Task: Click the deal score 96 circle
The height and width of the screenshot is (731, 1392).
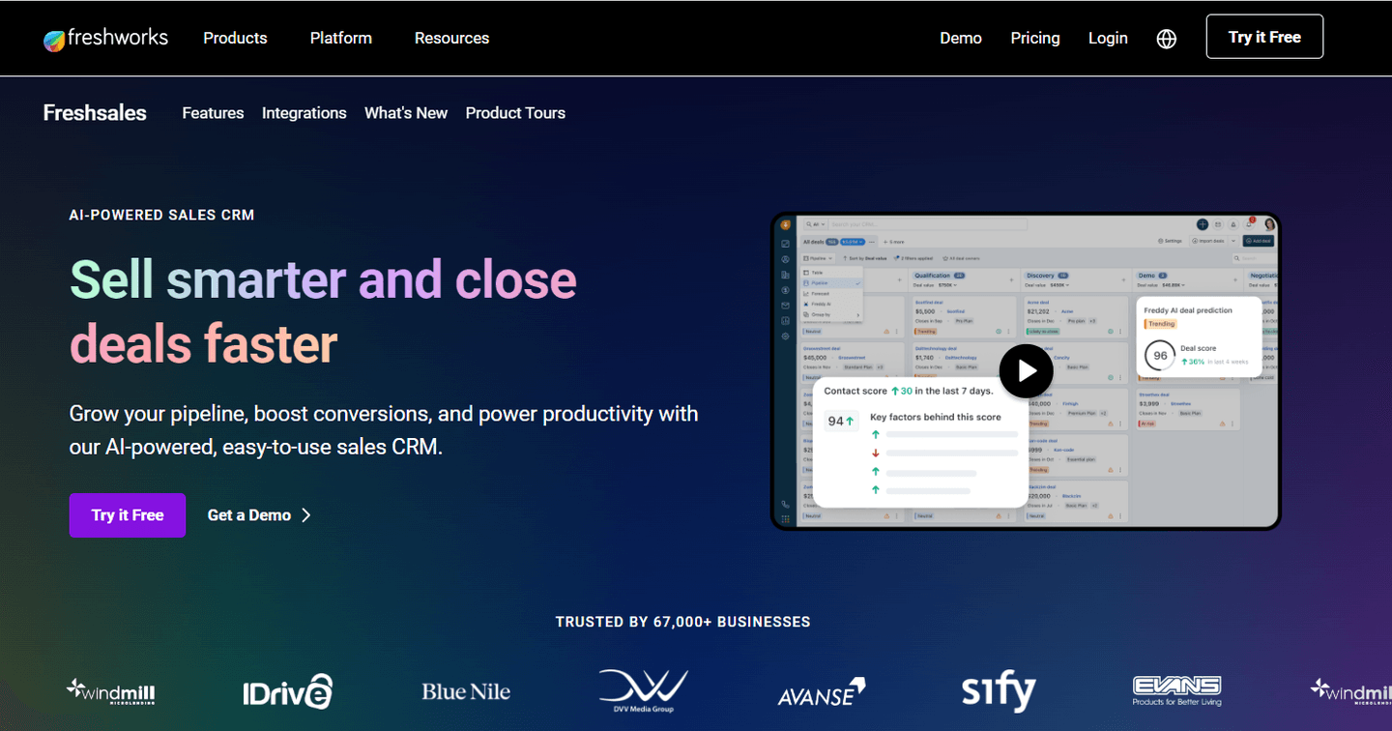Action: (x=1160, y=356)
